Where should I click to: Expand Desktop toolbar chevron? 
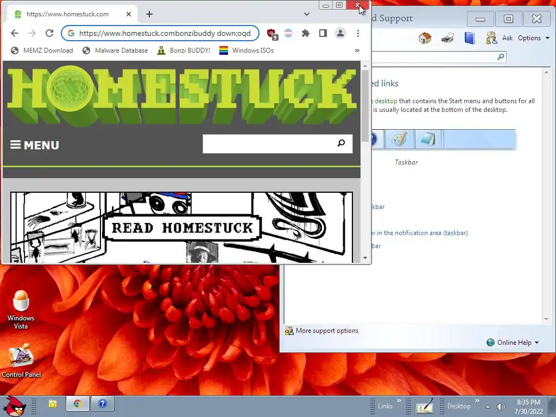point(477,401)
